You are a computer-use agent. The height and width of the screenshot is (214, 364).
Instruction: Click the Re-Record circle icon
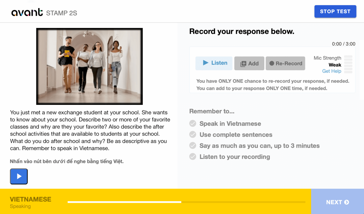click(272, 64)
